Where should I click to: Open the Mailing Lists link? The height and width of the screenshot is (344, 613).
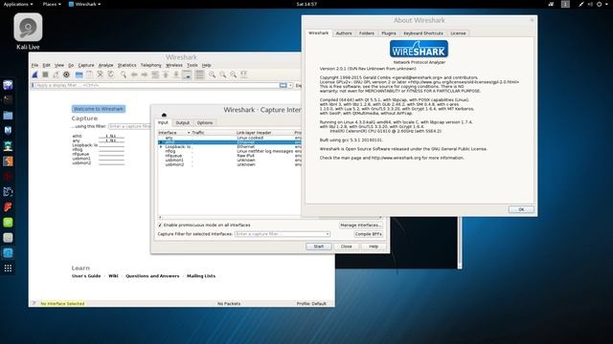201,276
